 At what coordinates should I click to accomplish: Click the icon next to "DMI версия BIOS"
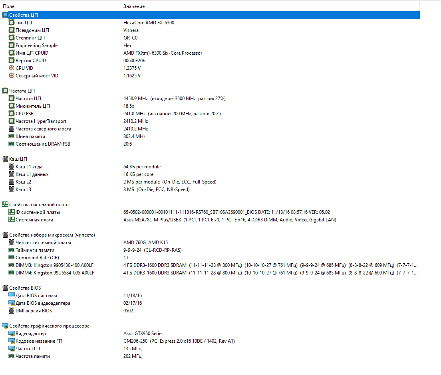[x=12, y=311]
